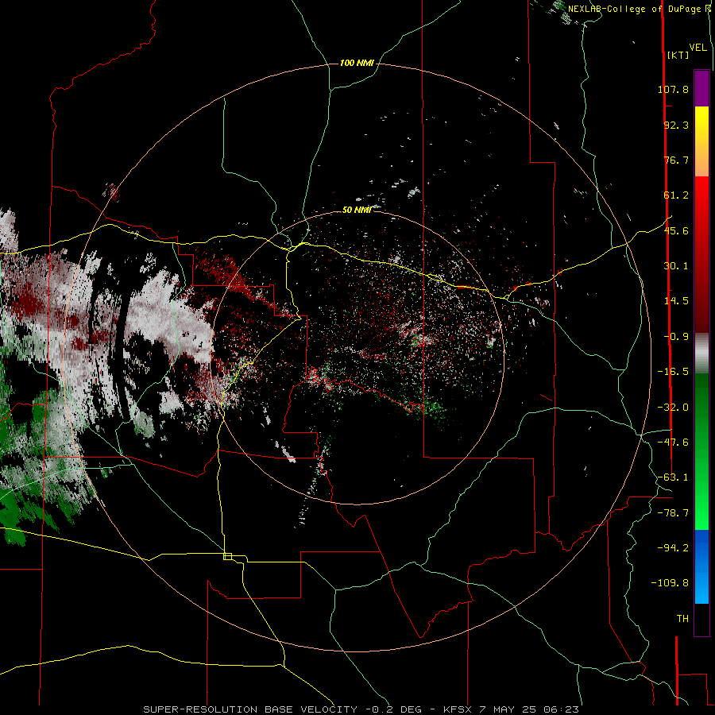Screen dimensions: 715x715
Task: Click the "VEL" legend title
Action: 698,48
